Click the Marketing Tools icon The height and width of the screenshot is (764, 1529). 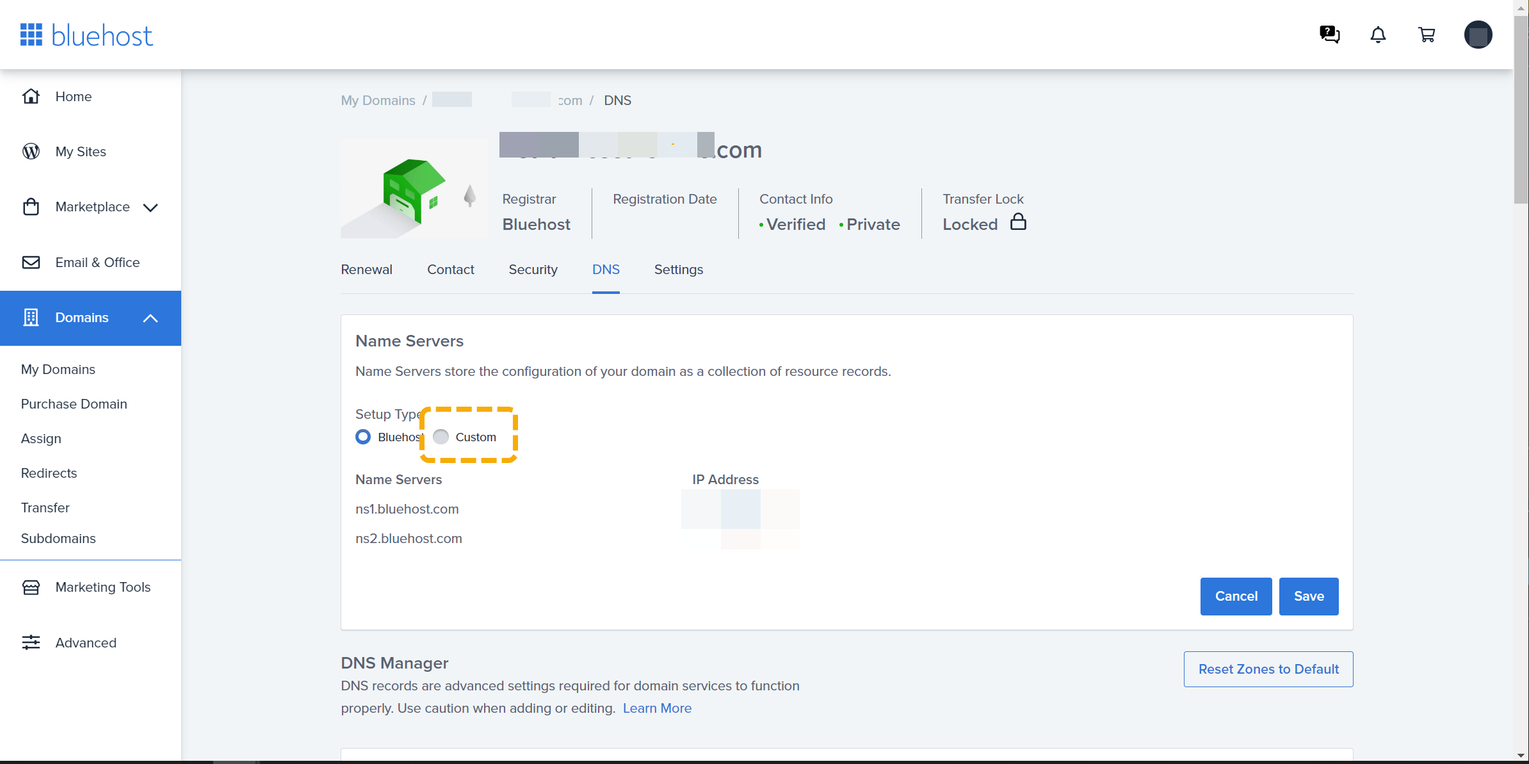(31, 587)
